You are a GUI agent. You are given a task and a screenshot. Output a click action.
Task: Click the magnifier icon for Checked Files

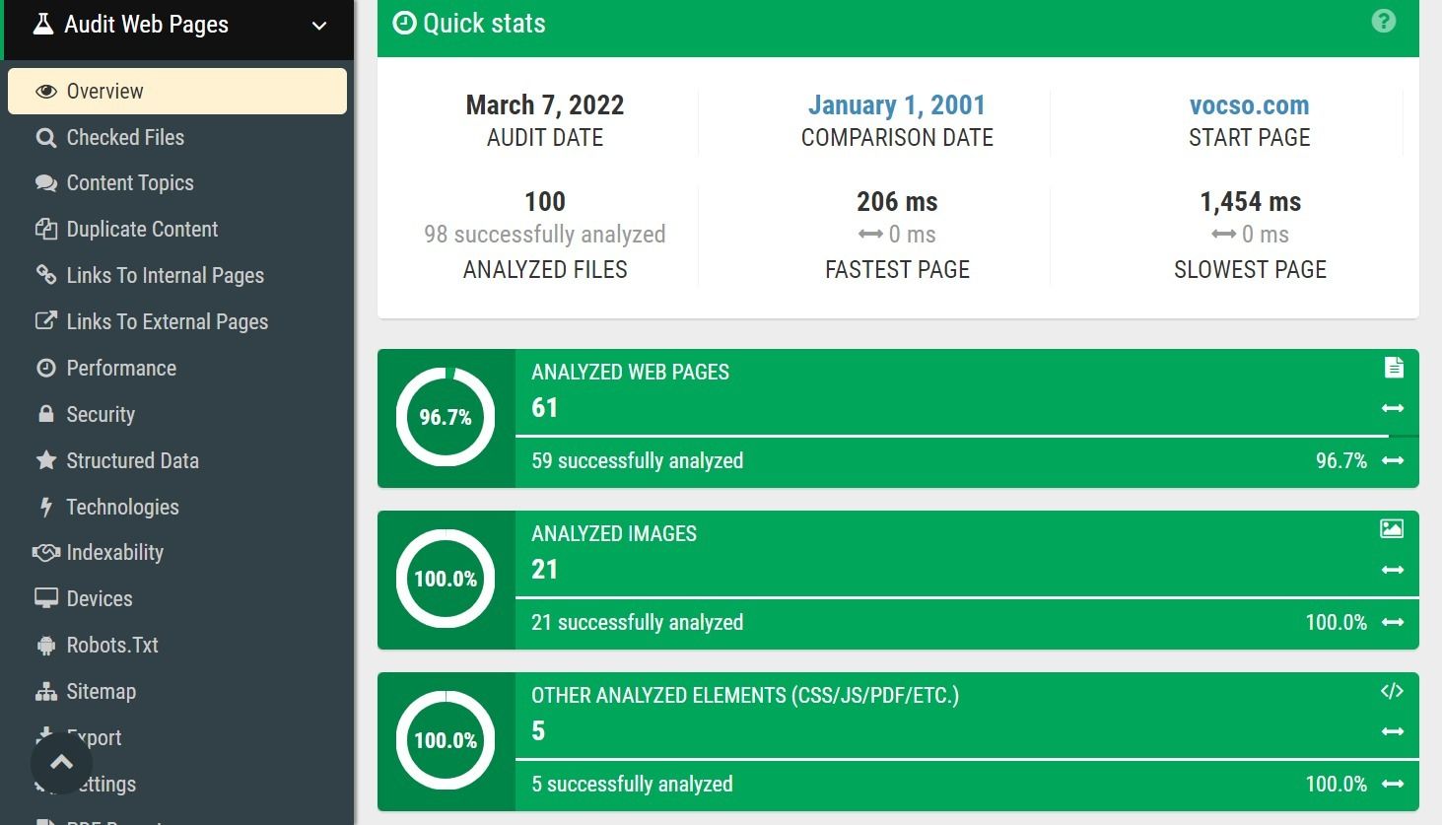pos(46,138)
